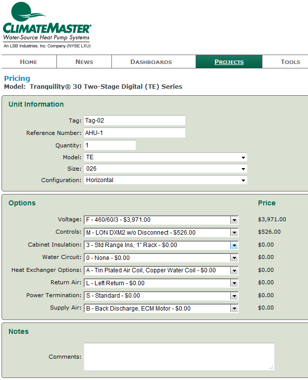Open the Return Air dropdown
The width and height of the screenshot is (308, 380).
(161, 283)
